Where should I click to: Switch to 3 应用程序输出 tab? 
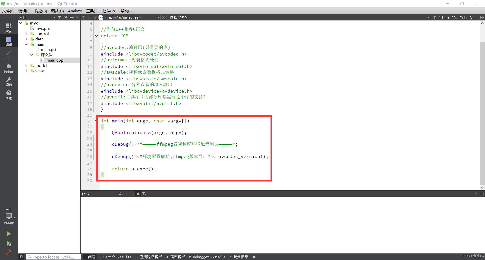click(149, 257)
